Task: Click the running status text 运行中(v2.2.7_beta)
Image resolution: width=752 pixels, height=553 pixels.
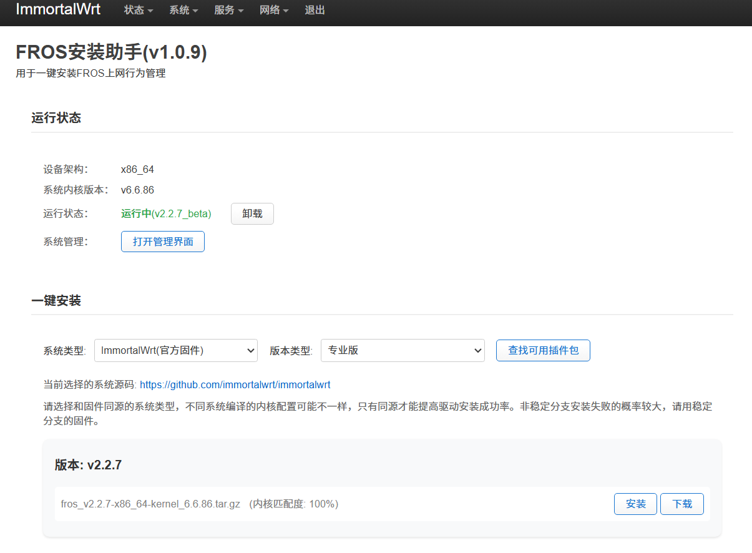Action: coord(166,213)
